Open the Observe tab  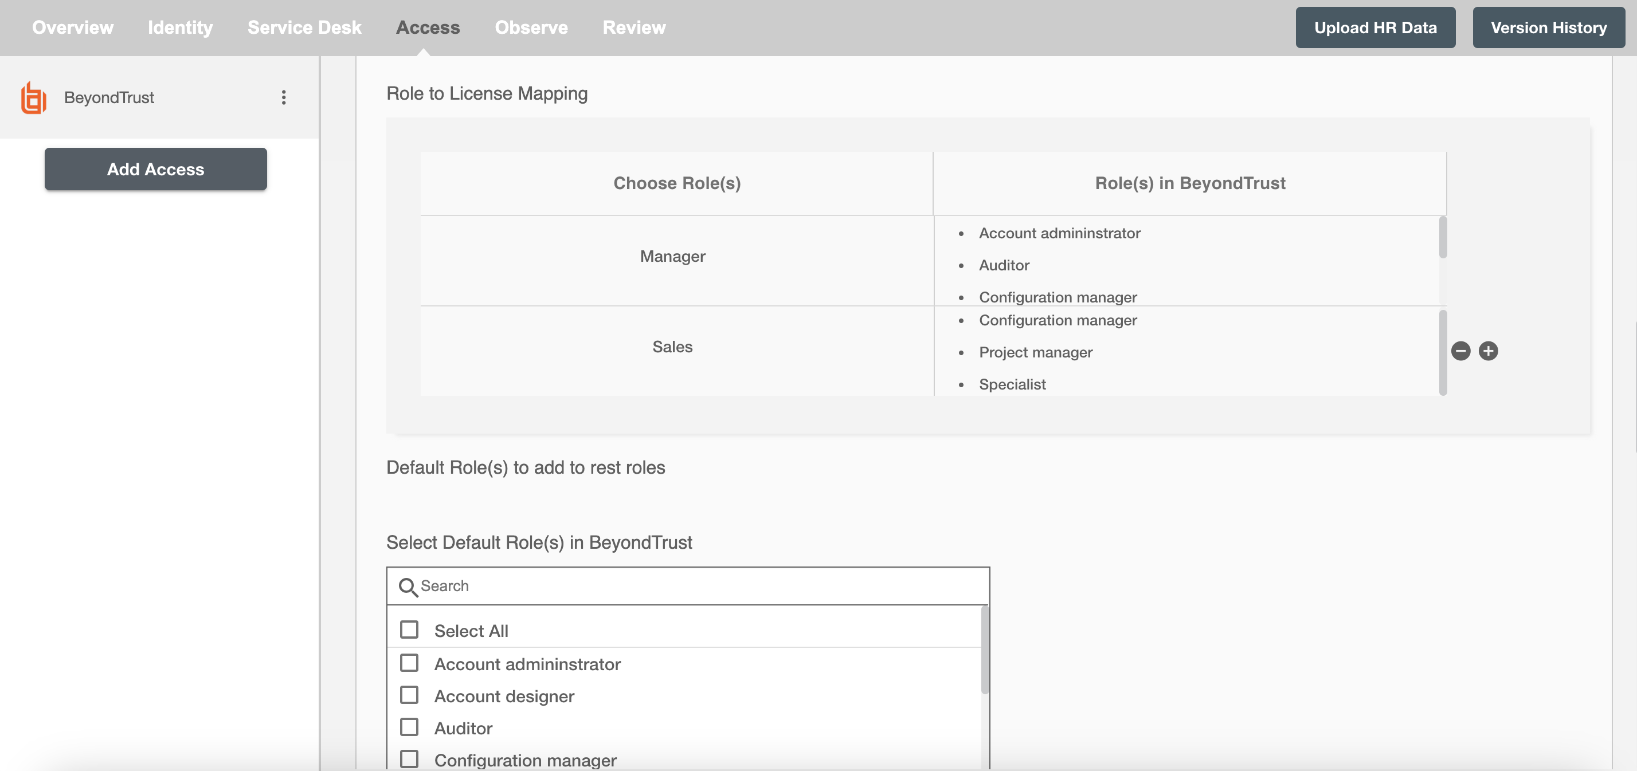coord(531,27)
